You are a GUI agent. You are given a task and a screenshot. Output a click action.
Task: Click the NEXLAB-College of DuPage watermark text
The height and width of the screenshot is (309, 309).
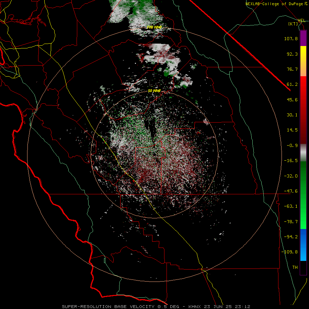coord(276,4)
